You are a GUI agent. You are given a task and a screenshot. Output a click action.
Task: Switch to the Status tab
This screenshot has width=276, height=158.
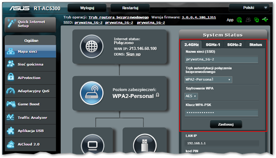click(255, 45)
